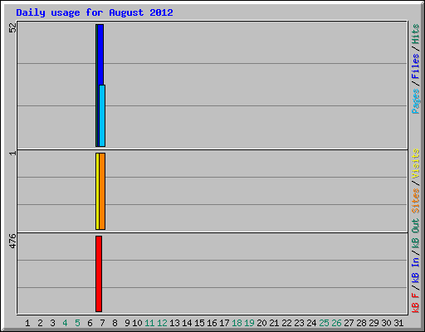Click day 28 on the x-axis
This screenshot has width=425, height=332.
(361, 323)
